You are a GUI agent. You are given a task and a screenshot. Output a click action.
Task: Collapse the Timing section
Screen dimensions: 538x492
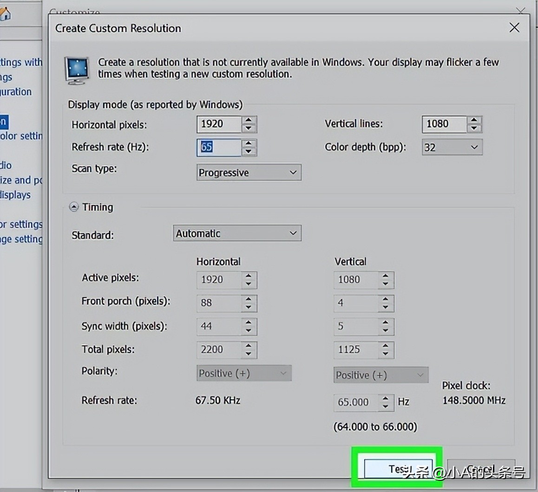pyautogui.click(x=74, y=207)
